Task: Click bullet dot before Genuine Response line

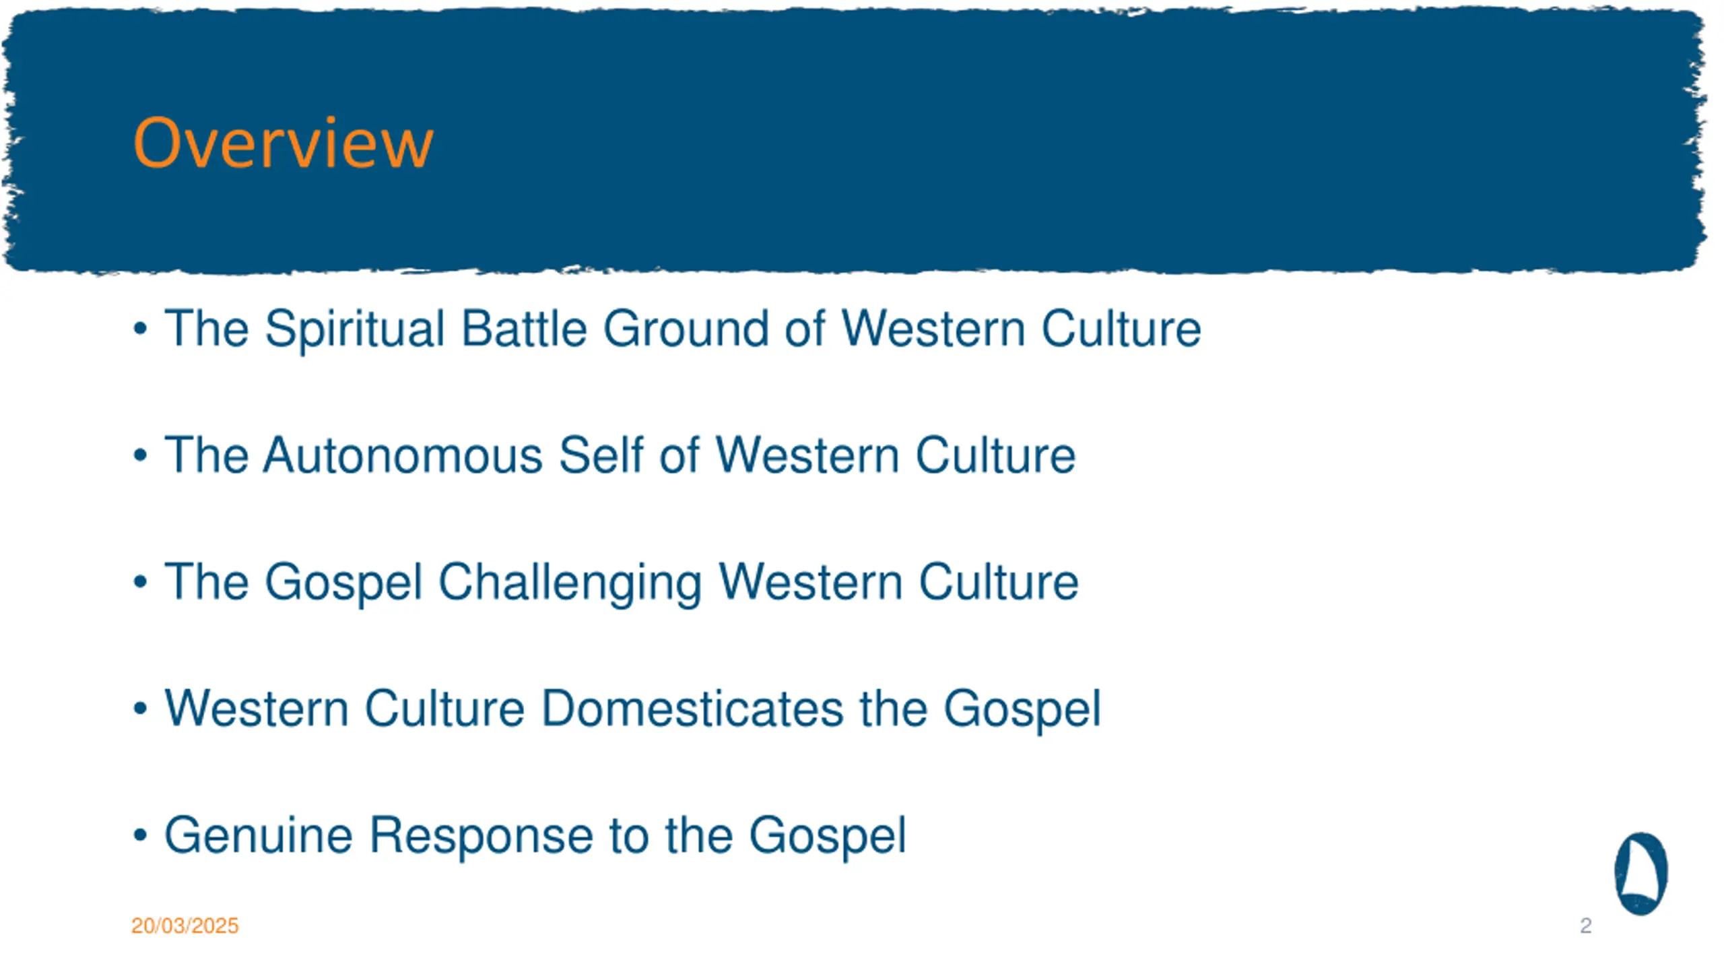Action: point(140,835)
